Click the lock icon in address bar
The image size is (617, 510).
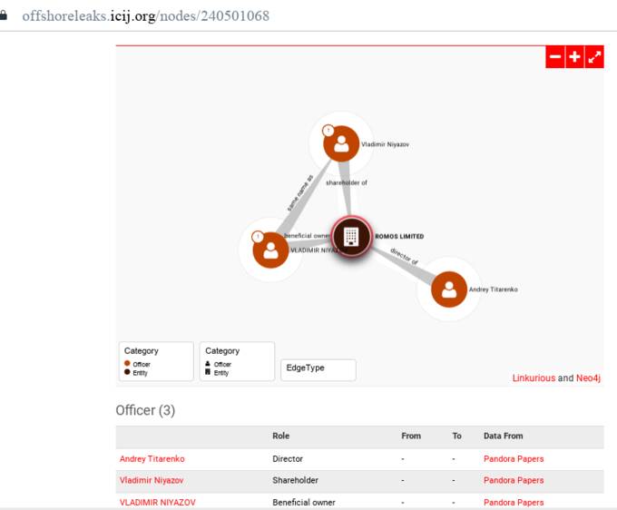tap(5, 16)
